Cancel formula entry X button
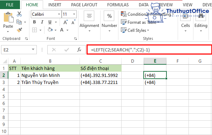Screen dimensions: 212x135 54,50
